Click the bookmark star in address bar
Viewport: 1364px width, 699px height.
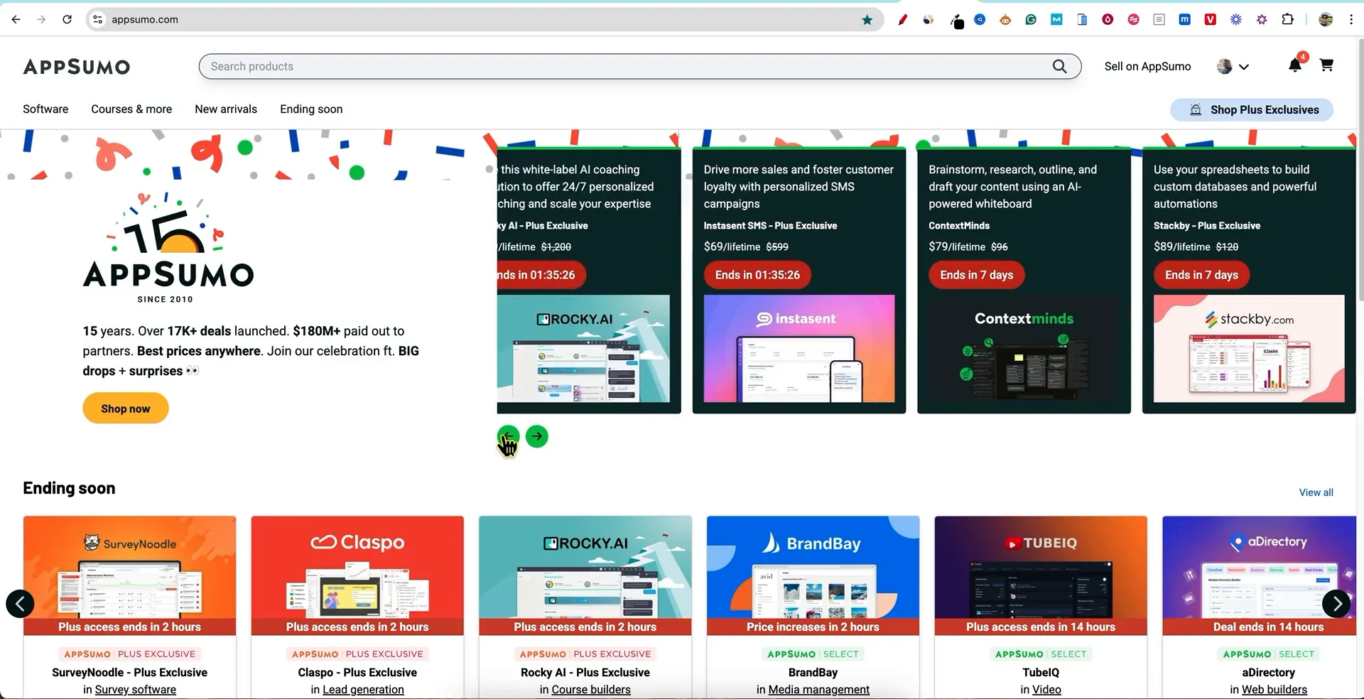pyautogui.click(x=867, y=20)
